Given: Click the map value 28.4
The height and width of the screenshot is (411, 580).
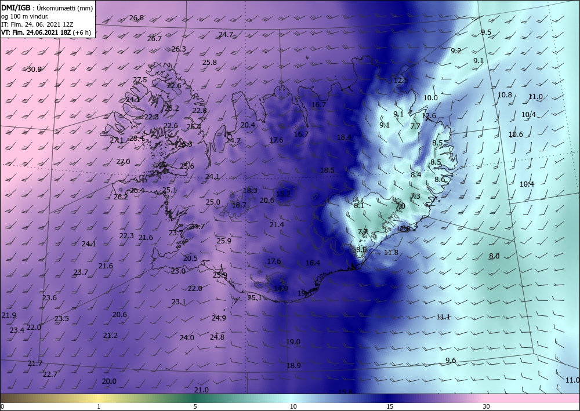Looking at the screenshot, I should [x=136, y=138].
